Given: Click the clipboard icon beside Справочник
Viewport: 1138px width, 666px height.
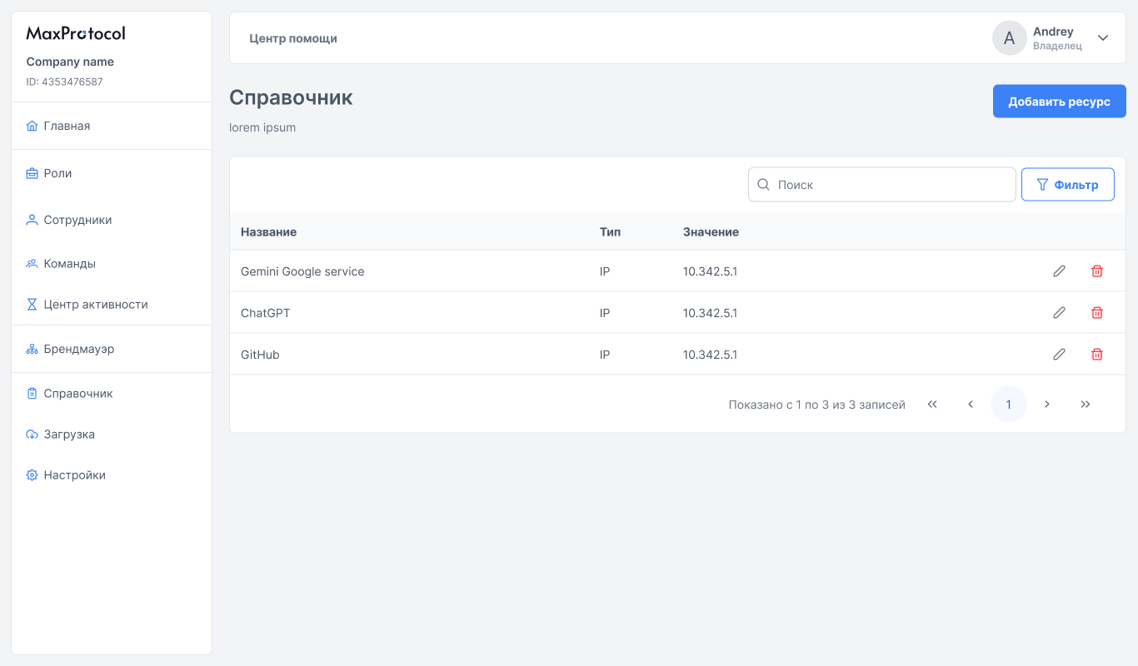Looking at the screenshot, I should (x=32, y=394).
